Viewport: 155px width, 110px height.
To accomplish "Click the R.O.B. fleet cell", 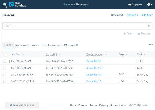I will pos(140,61).
